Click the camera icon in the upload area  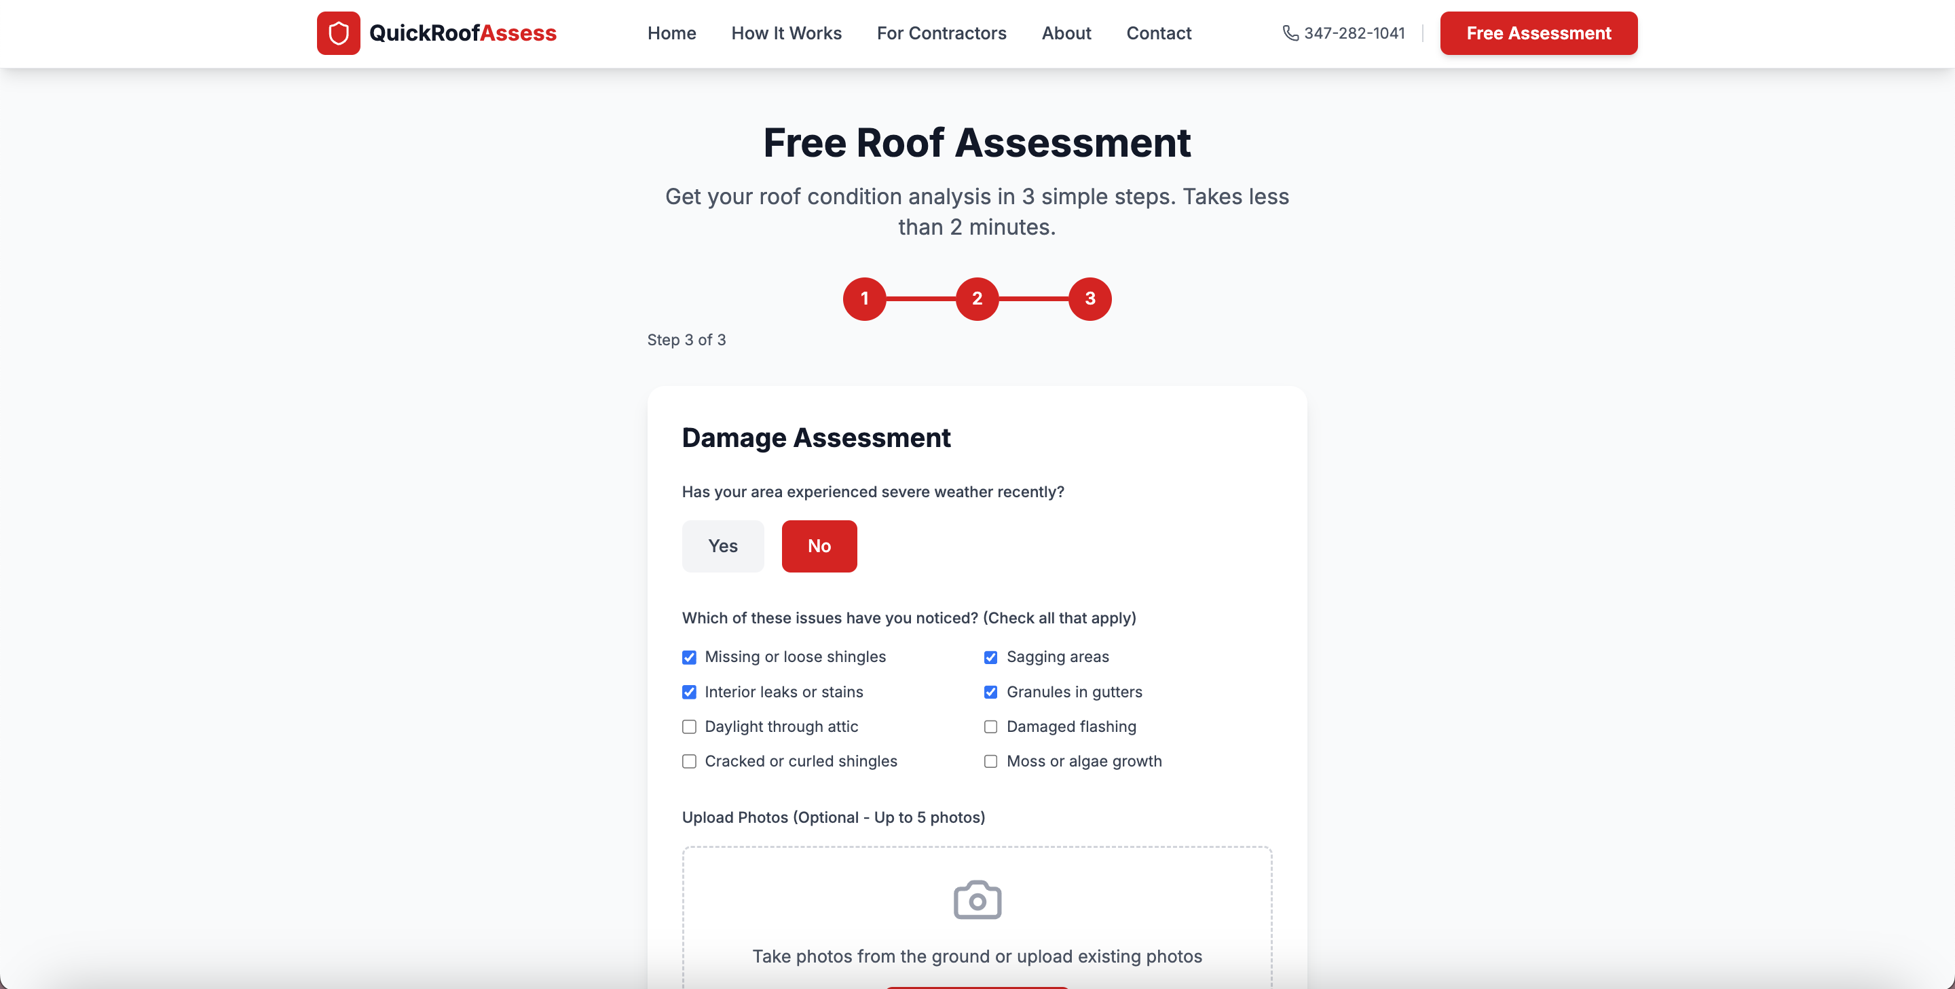pyautogui.click(x=977, y=899)
